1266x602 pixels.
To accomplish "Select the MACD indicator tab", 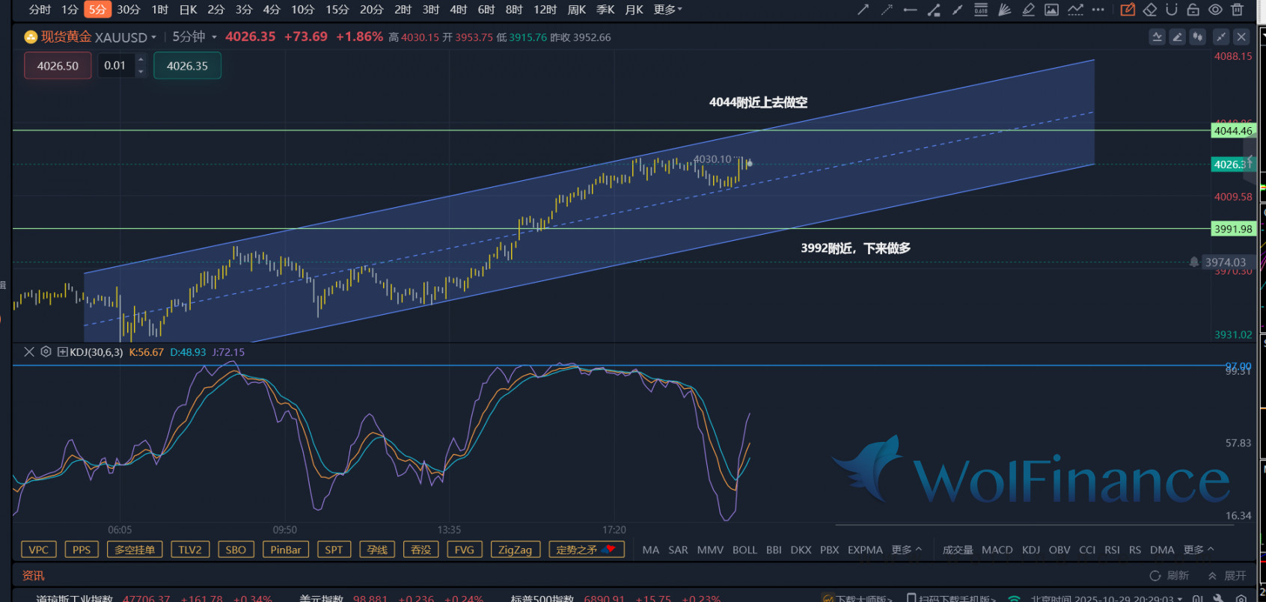I will point(997,550).
